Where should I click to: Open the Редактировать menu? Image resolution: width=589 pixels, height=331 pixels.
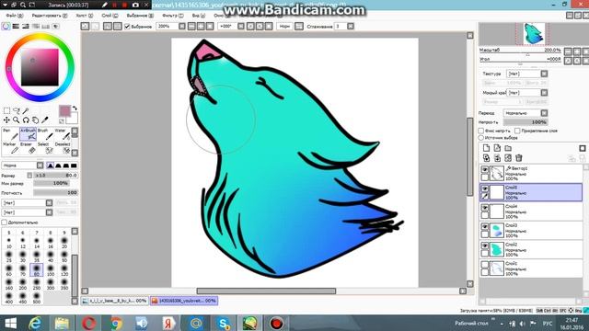[50, 16]
